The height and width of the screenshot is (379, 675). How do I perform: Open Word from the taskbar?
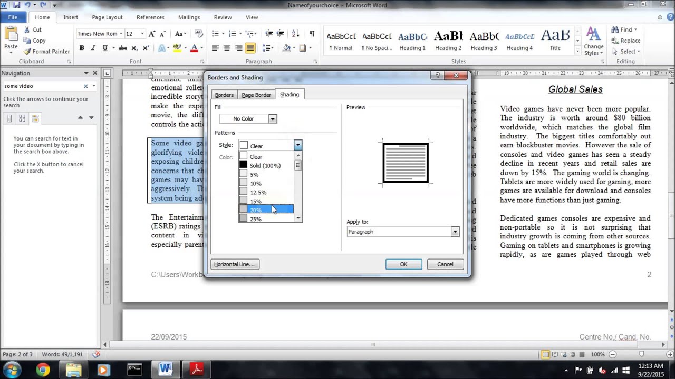pos(166,370)
